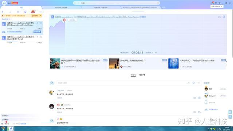Click the trash delete icon in the toolbar
The width and height of the screenshot is (233, 131).
[25, 12]
